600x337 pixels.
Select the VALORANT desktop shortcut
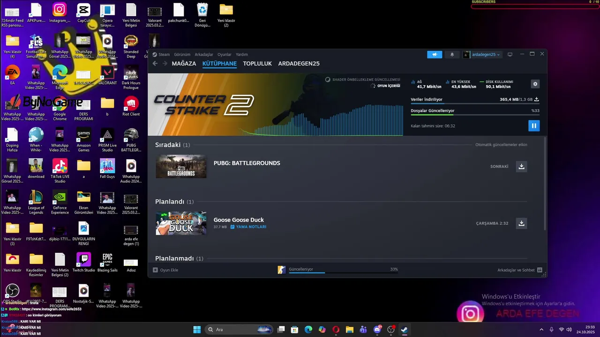pos(107,75)
